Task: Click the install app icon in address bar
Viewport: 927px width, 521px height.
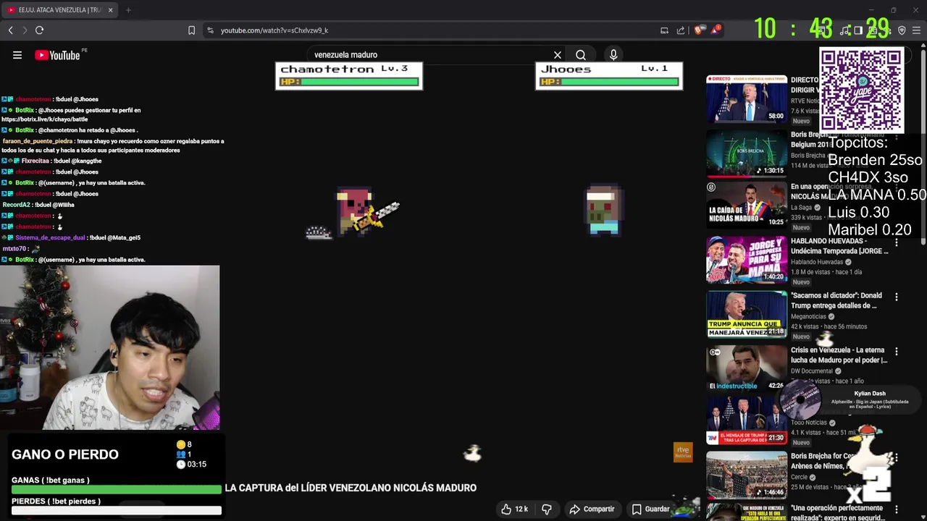Action: click(x=664, y=30)
